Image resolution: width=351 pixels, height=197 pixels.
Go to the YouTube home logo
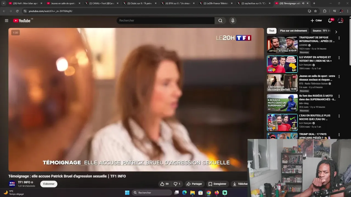pos(22,21)
